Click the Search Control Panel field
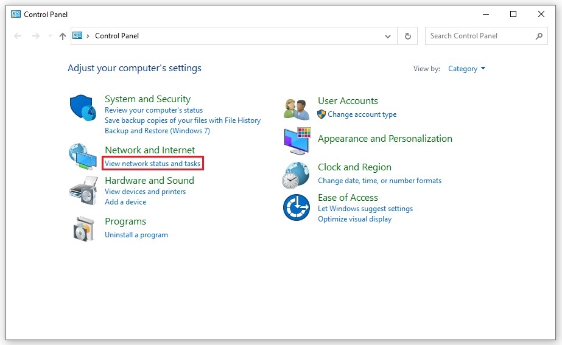The height and width of the screenshot is (345, 562). point(480,36)
